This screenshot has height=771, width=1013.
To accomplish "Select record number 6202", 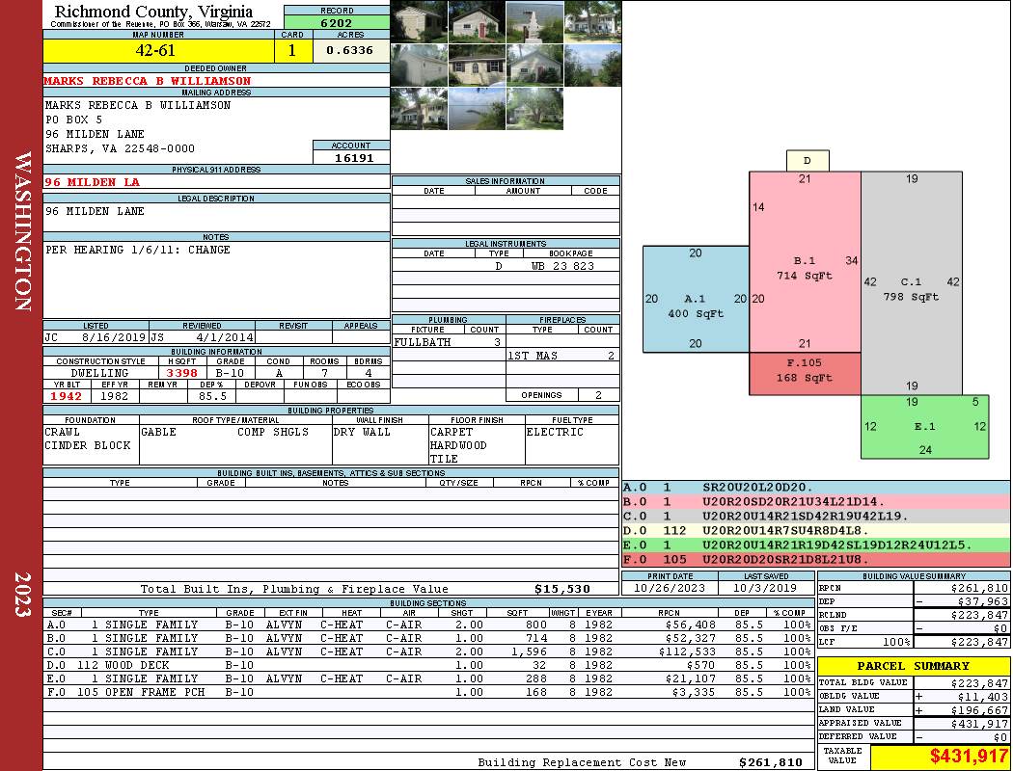I will tap(337, 22).
